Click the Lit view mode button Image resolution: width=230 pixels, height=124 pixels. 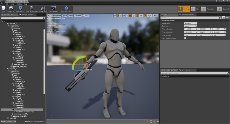(65, 16)
